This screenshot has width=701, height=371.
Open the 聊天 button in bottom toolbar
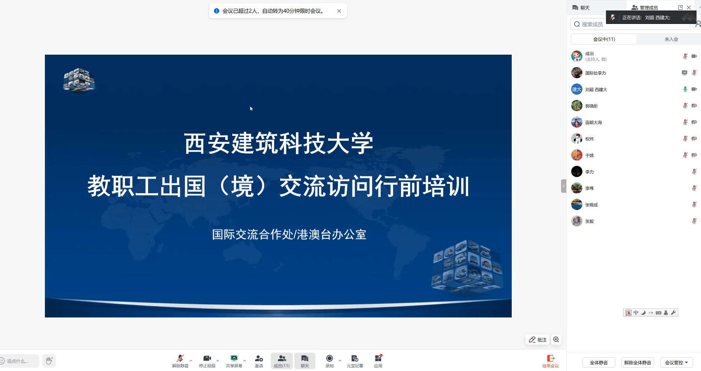[x=305, y=361]
